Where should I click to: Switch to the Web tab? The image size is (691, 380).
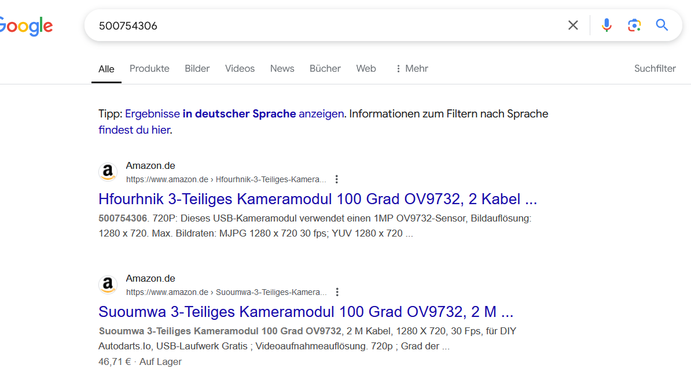pyautogui.click(x=366, y=69)
